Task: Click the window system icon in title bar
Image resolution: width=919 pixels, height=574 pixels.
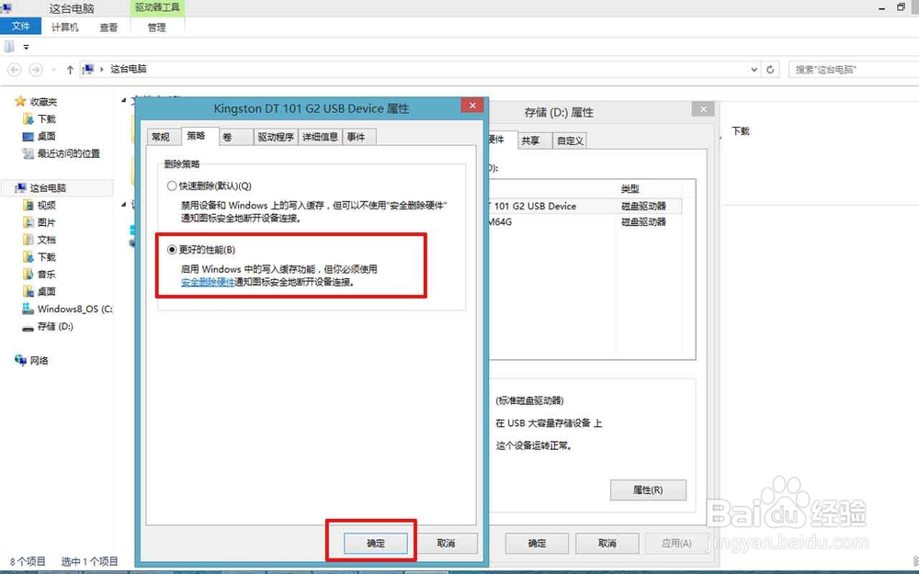Action: 6,7
